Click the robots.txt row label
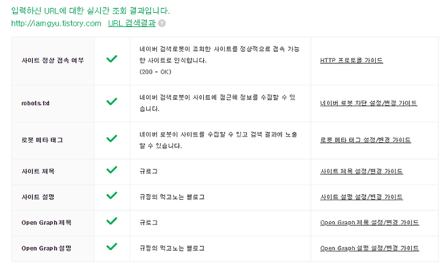442x266 pixels. 36,103
